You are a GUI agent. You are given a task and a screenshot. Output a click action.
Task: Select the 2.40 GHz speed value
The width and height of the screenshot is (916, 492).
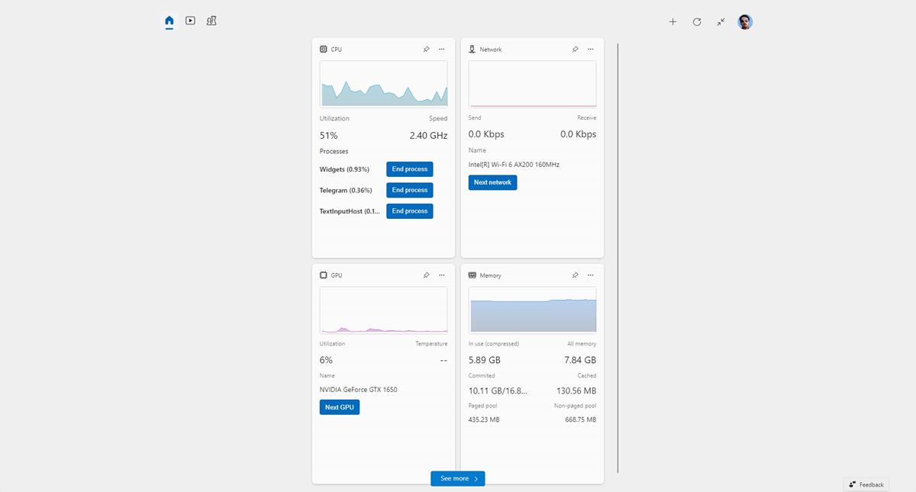pos(428,135)
